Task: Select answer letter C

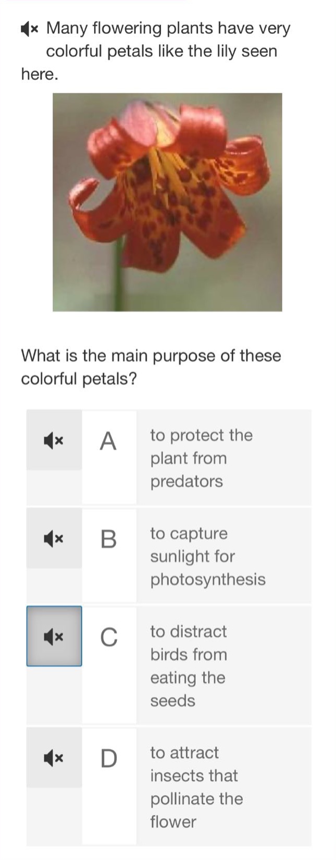Action: pos(108,637)
